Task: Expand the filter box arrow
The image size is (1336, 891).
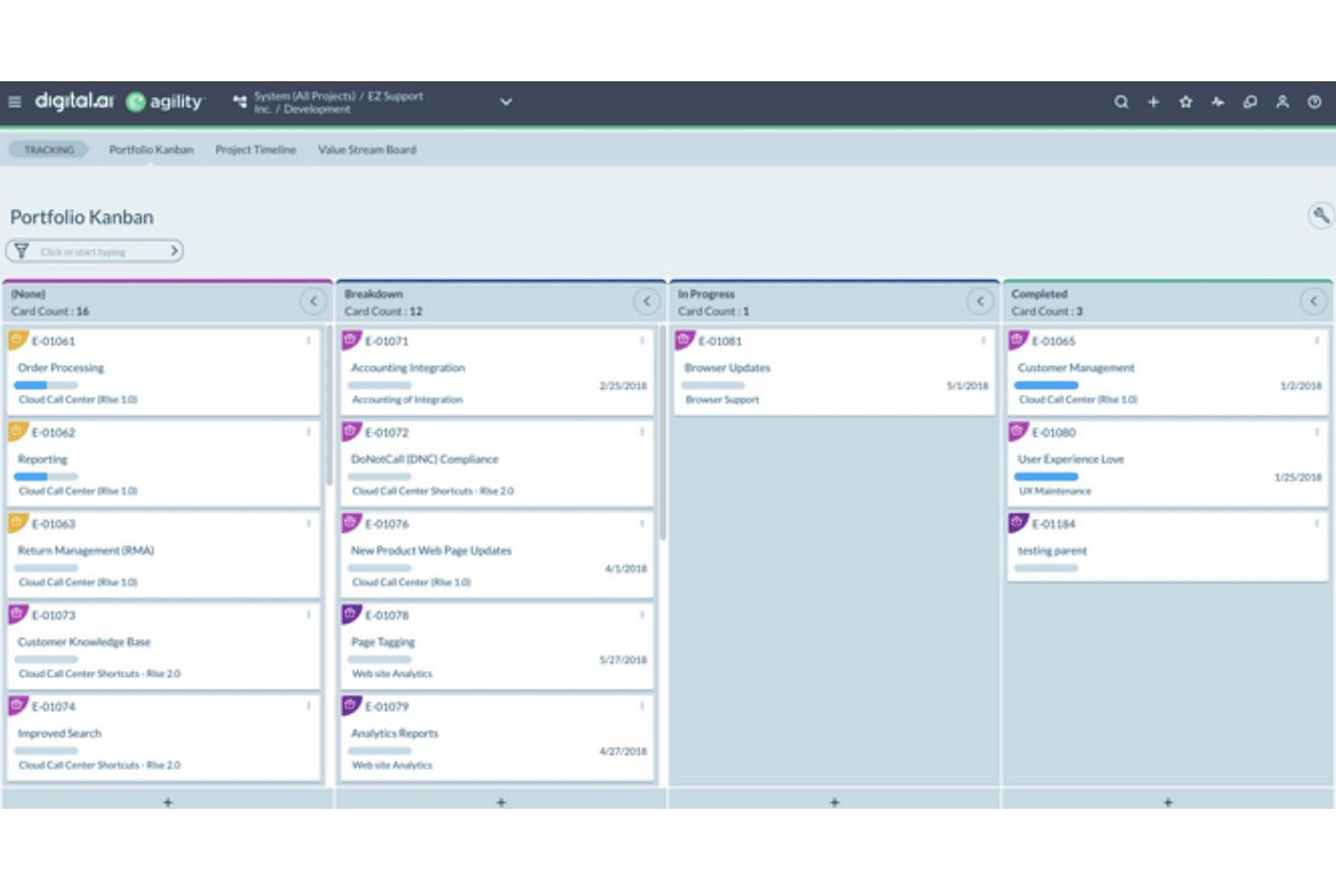Action: click(174, 251)
